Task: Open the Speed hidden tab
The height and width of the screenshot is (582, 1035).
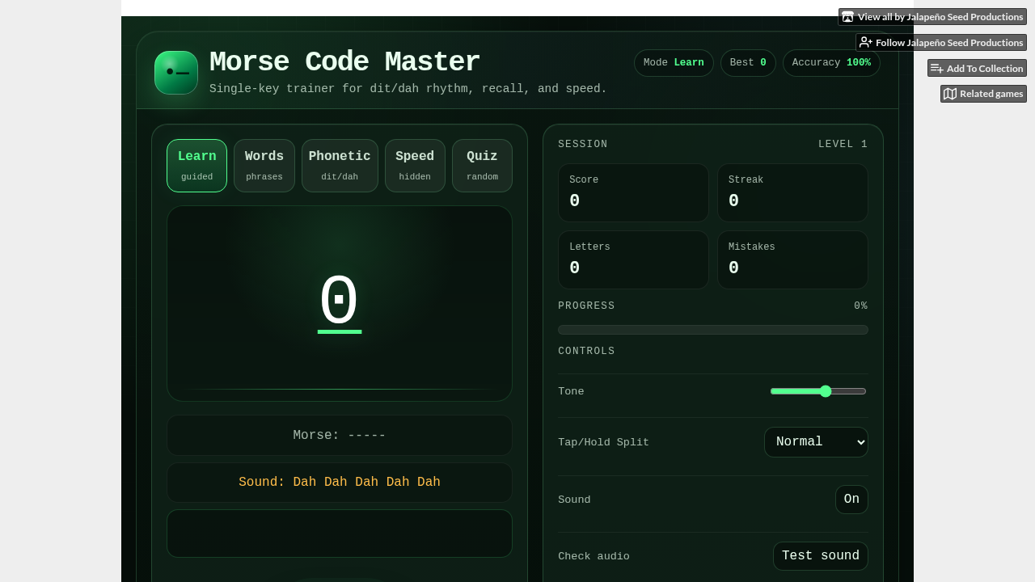Action: pyautogui.click(x=415, y=166)
